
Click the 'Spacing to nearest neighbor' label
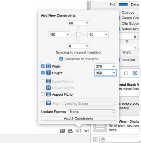pos(79,52)
